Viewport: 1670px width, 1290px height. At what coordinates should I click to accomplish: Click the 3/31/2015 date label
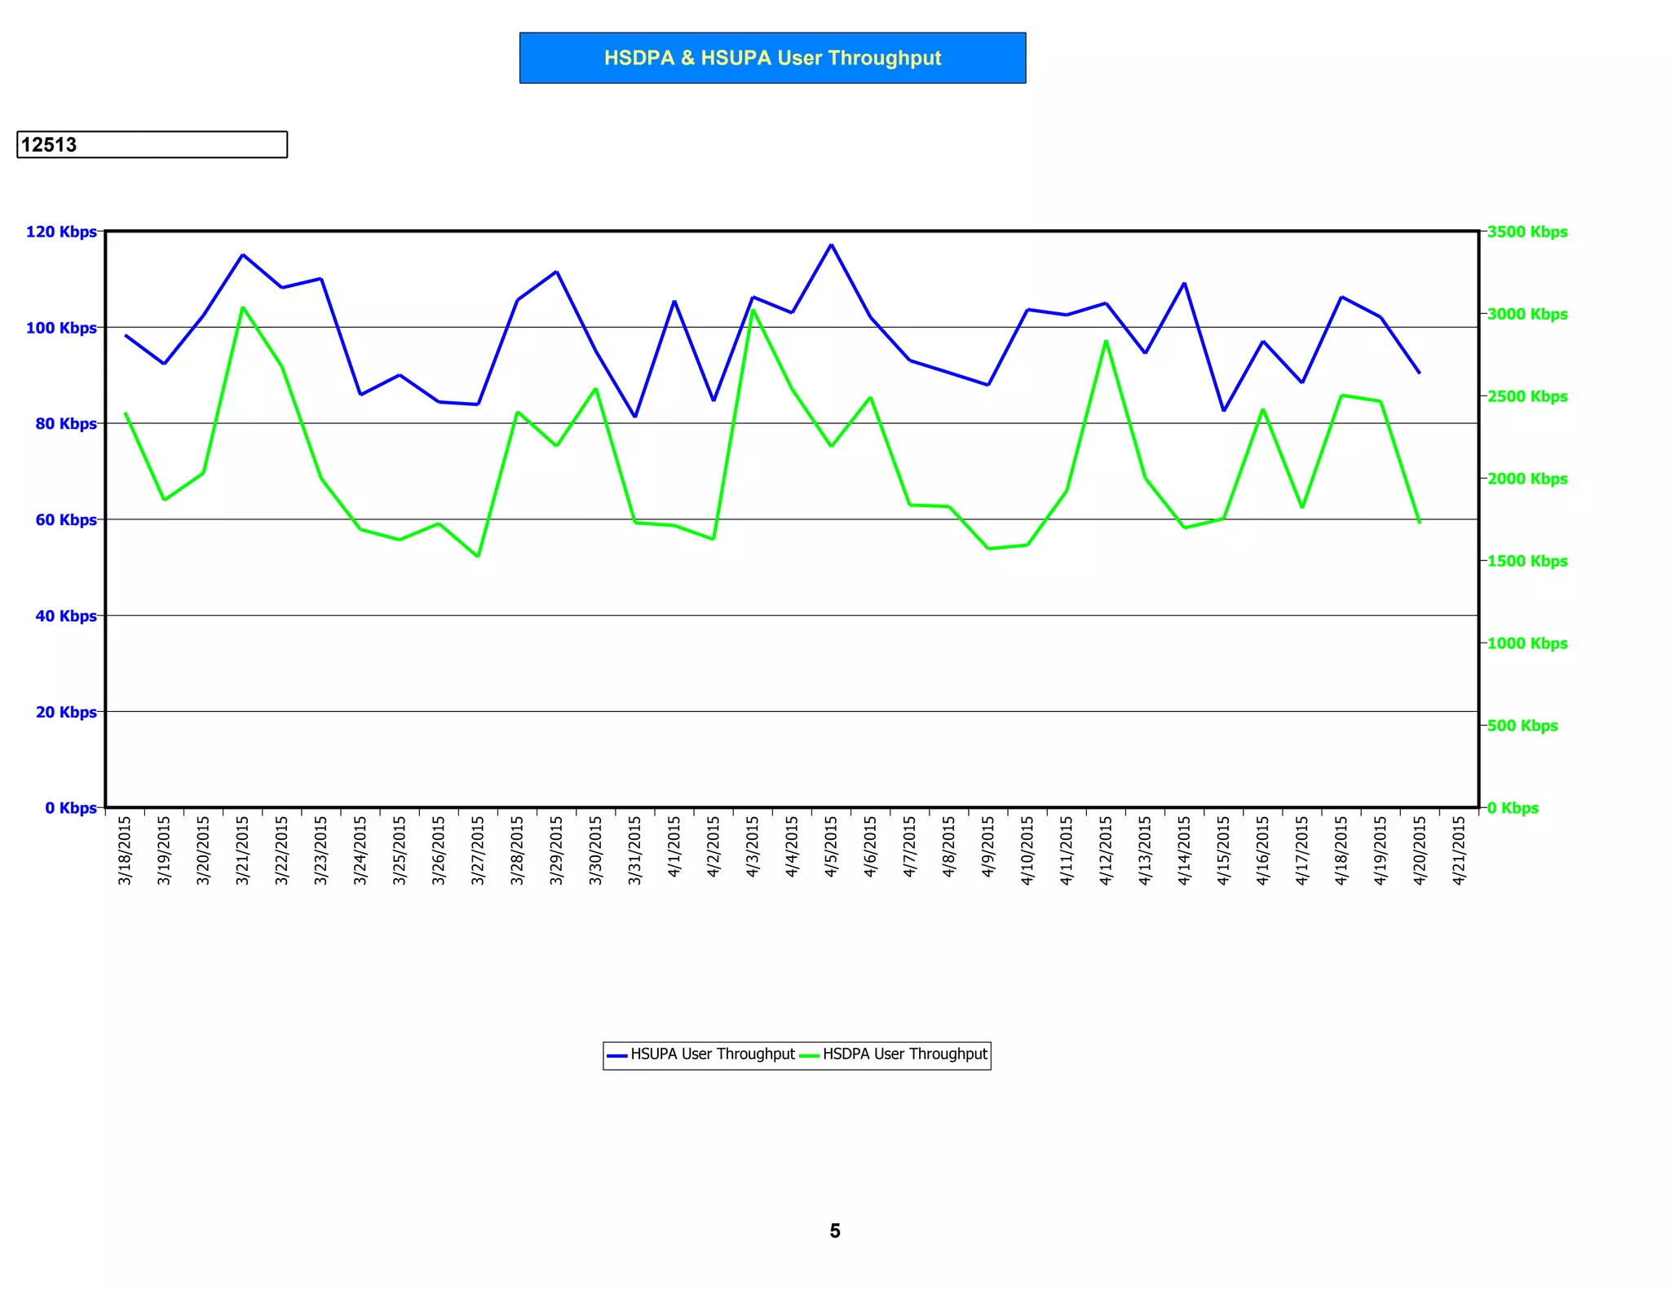634,850
